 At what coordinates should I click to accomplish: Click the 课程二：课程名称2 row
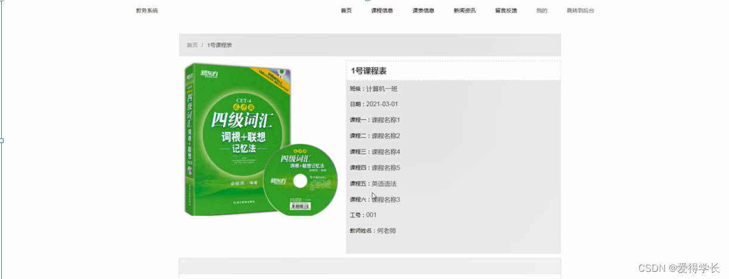point(375,136)
